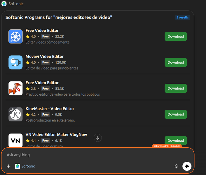
Task: Activate the microphone dictation icon
Action: [x=176, y=166]
